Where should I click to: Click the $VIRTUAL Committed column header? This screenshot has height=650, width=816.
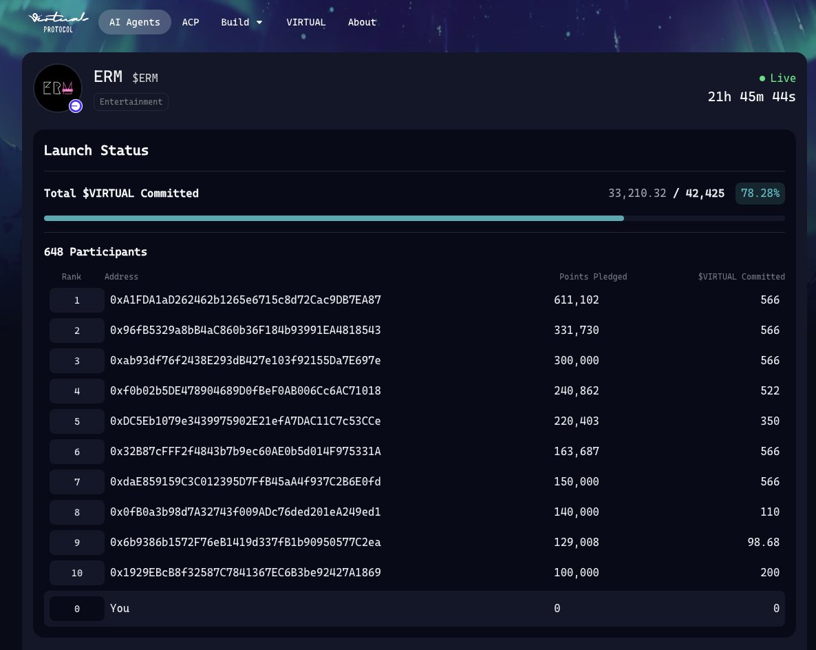742,277
